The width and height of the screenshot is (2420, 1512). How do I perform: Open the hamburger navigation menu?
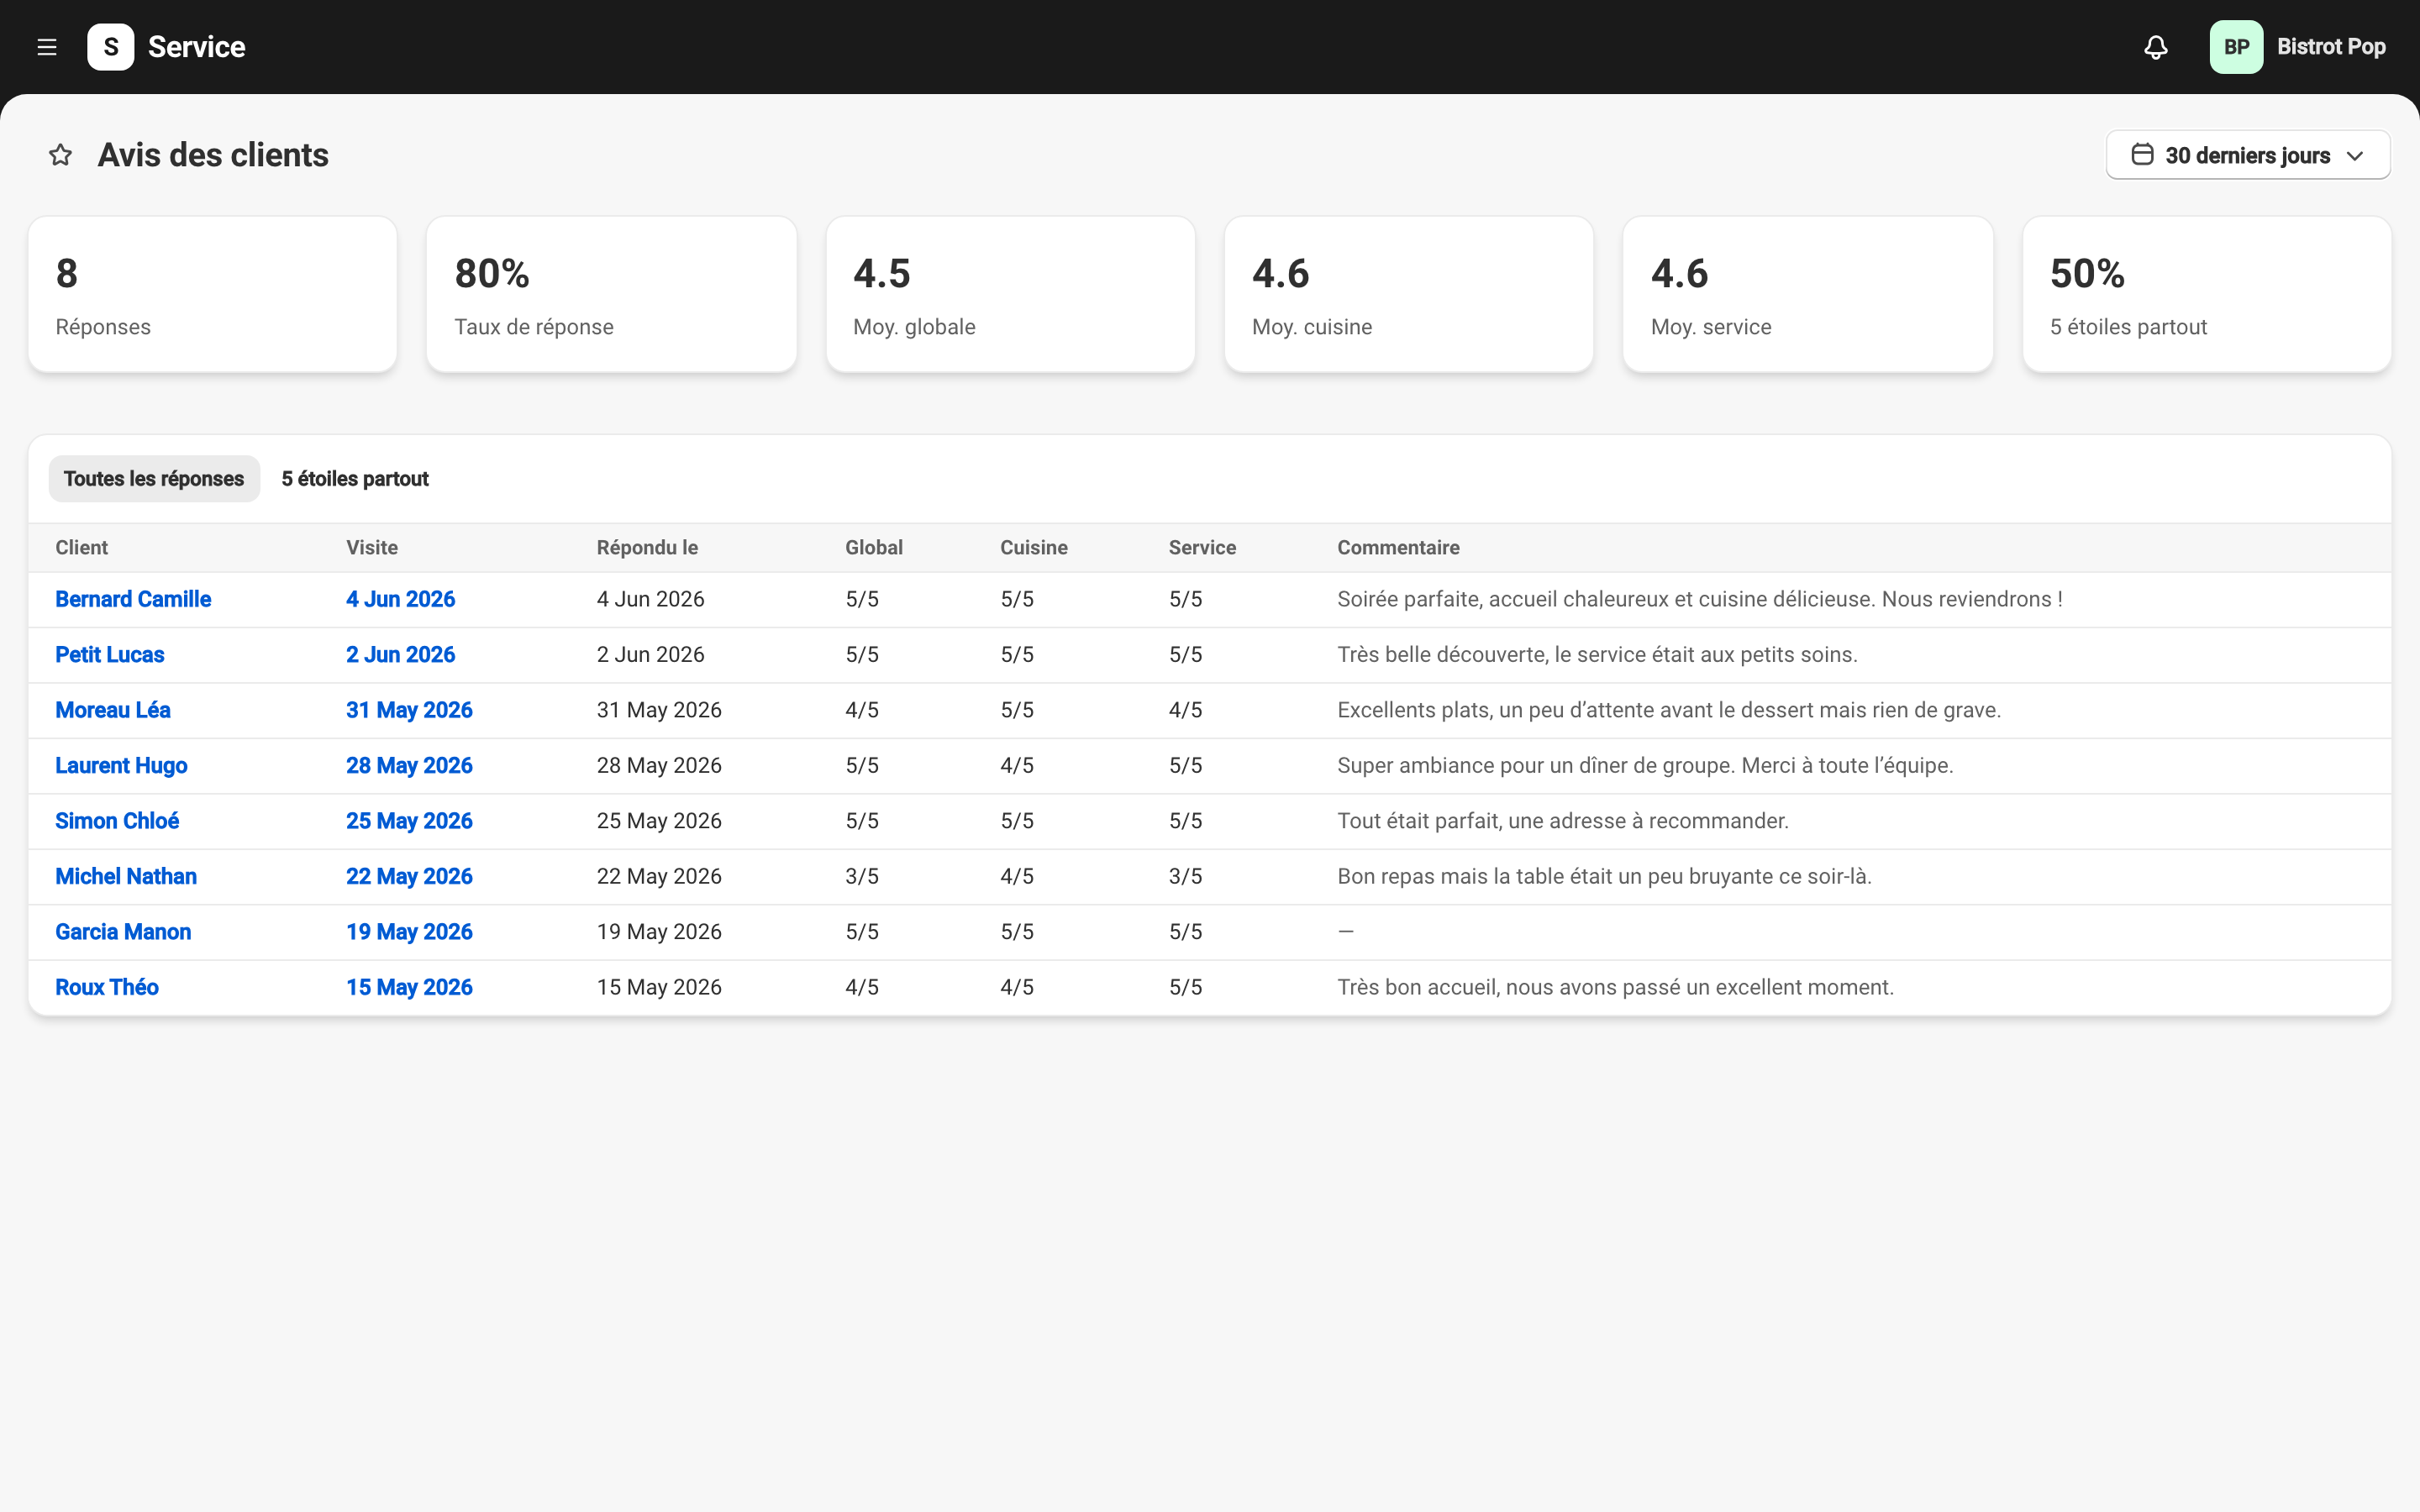point(47,47)
